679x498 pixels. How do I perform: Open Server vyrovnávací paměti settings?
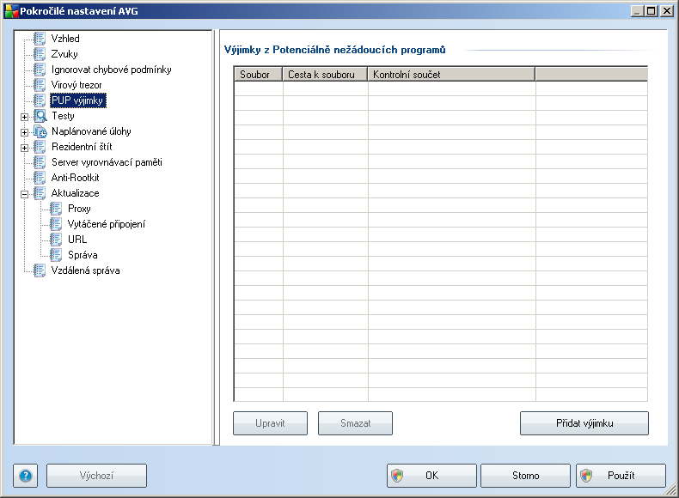click(107, 162)
